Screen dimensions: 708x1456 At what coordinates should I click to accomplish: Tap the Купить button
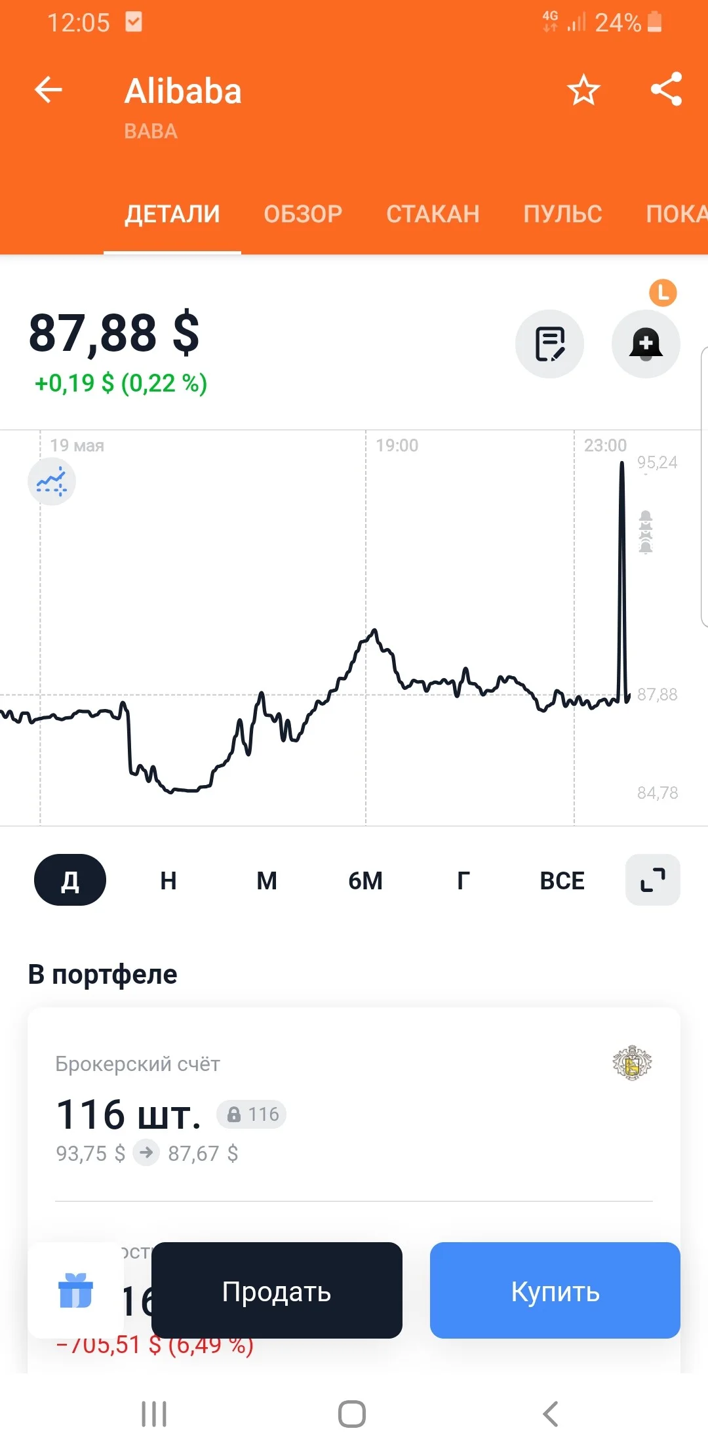[555, 1290]
